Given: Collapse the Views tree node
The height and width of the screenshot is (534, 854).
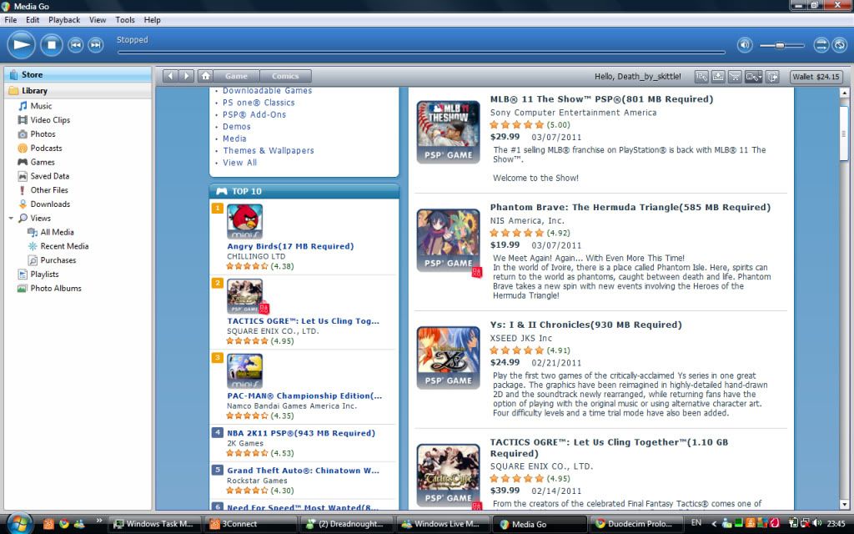Looking at the screenshot, I should [11, 219].
